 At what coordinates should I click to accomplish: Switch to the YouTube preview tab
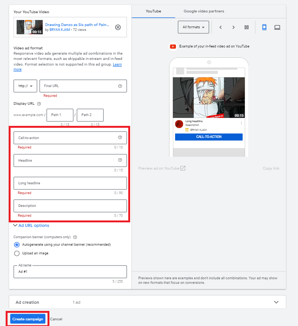coord(154,11)
